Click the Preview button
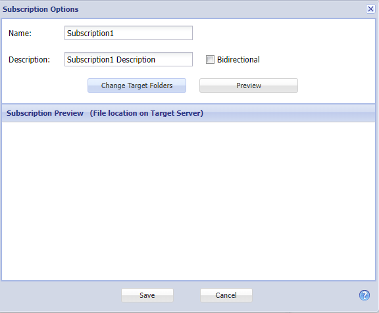Viewport: 379px width, 313px height. pyautogui.click(x=249, y=85)
